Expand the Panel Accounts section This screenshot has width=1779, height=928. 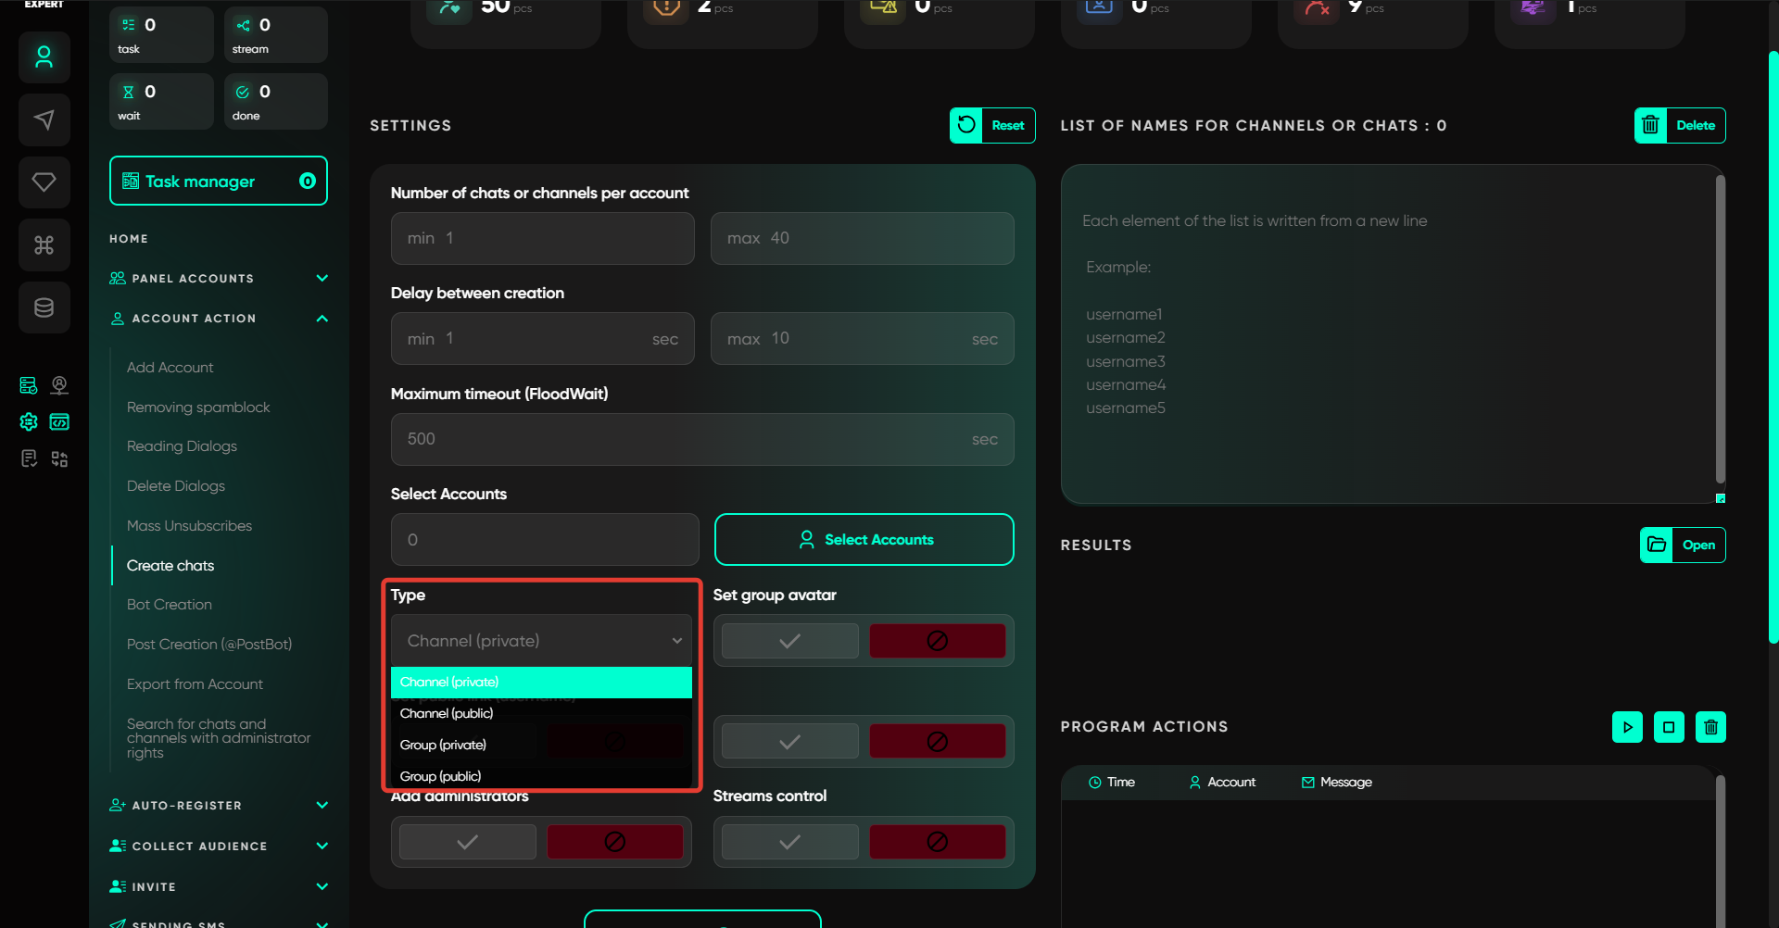(322, 278)
